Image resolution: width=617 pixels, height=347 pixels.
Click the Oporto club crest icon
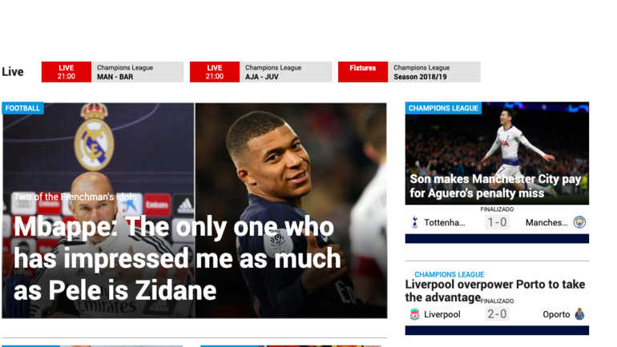(579, 314)
